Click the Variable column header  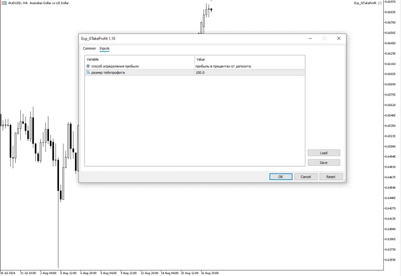click(x=140, y=59)
